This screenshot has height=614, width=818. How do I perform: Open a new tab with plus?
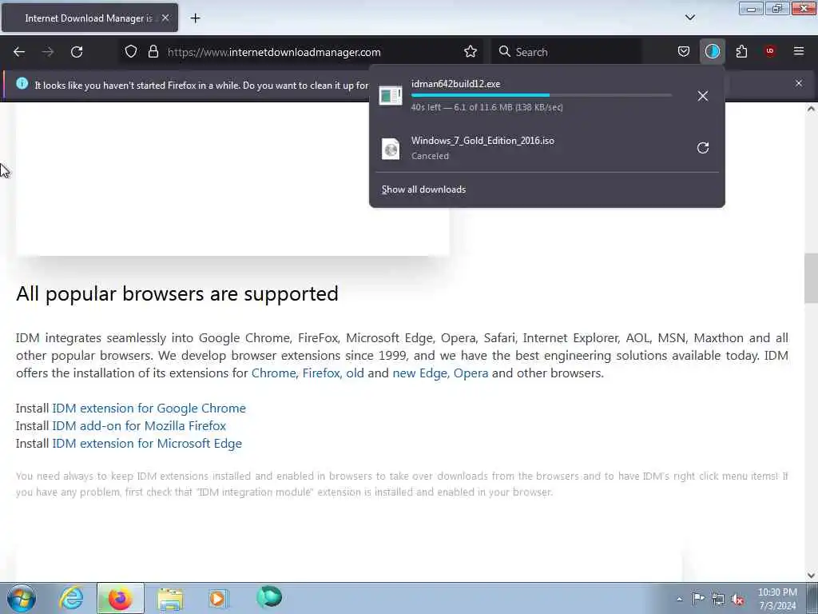195,18
